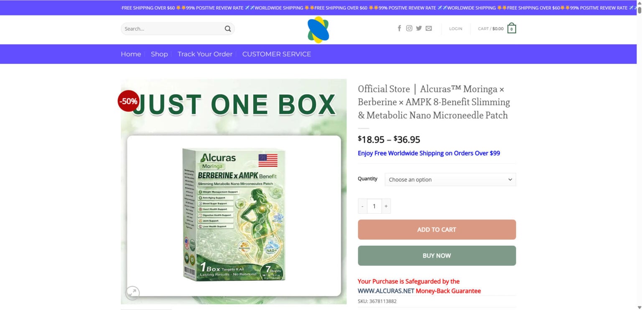Click the ADD TO CART button

click(437, 229)
